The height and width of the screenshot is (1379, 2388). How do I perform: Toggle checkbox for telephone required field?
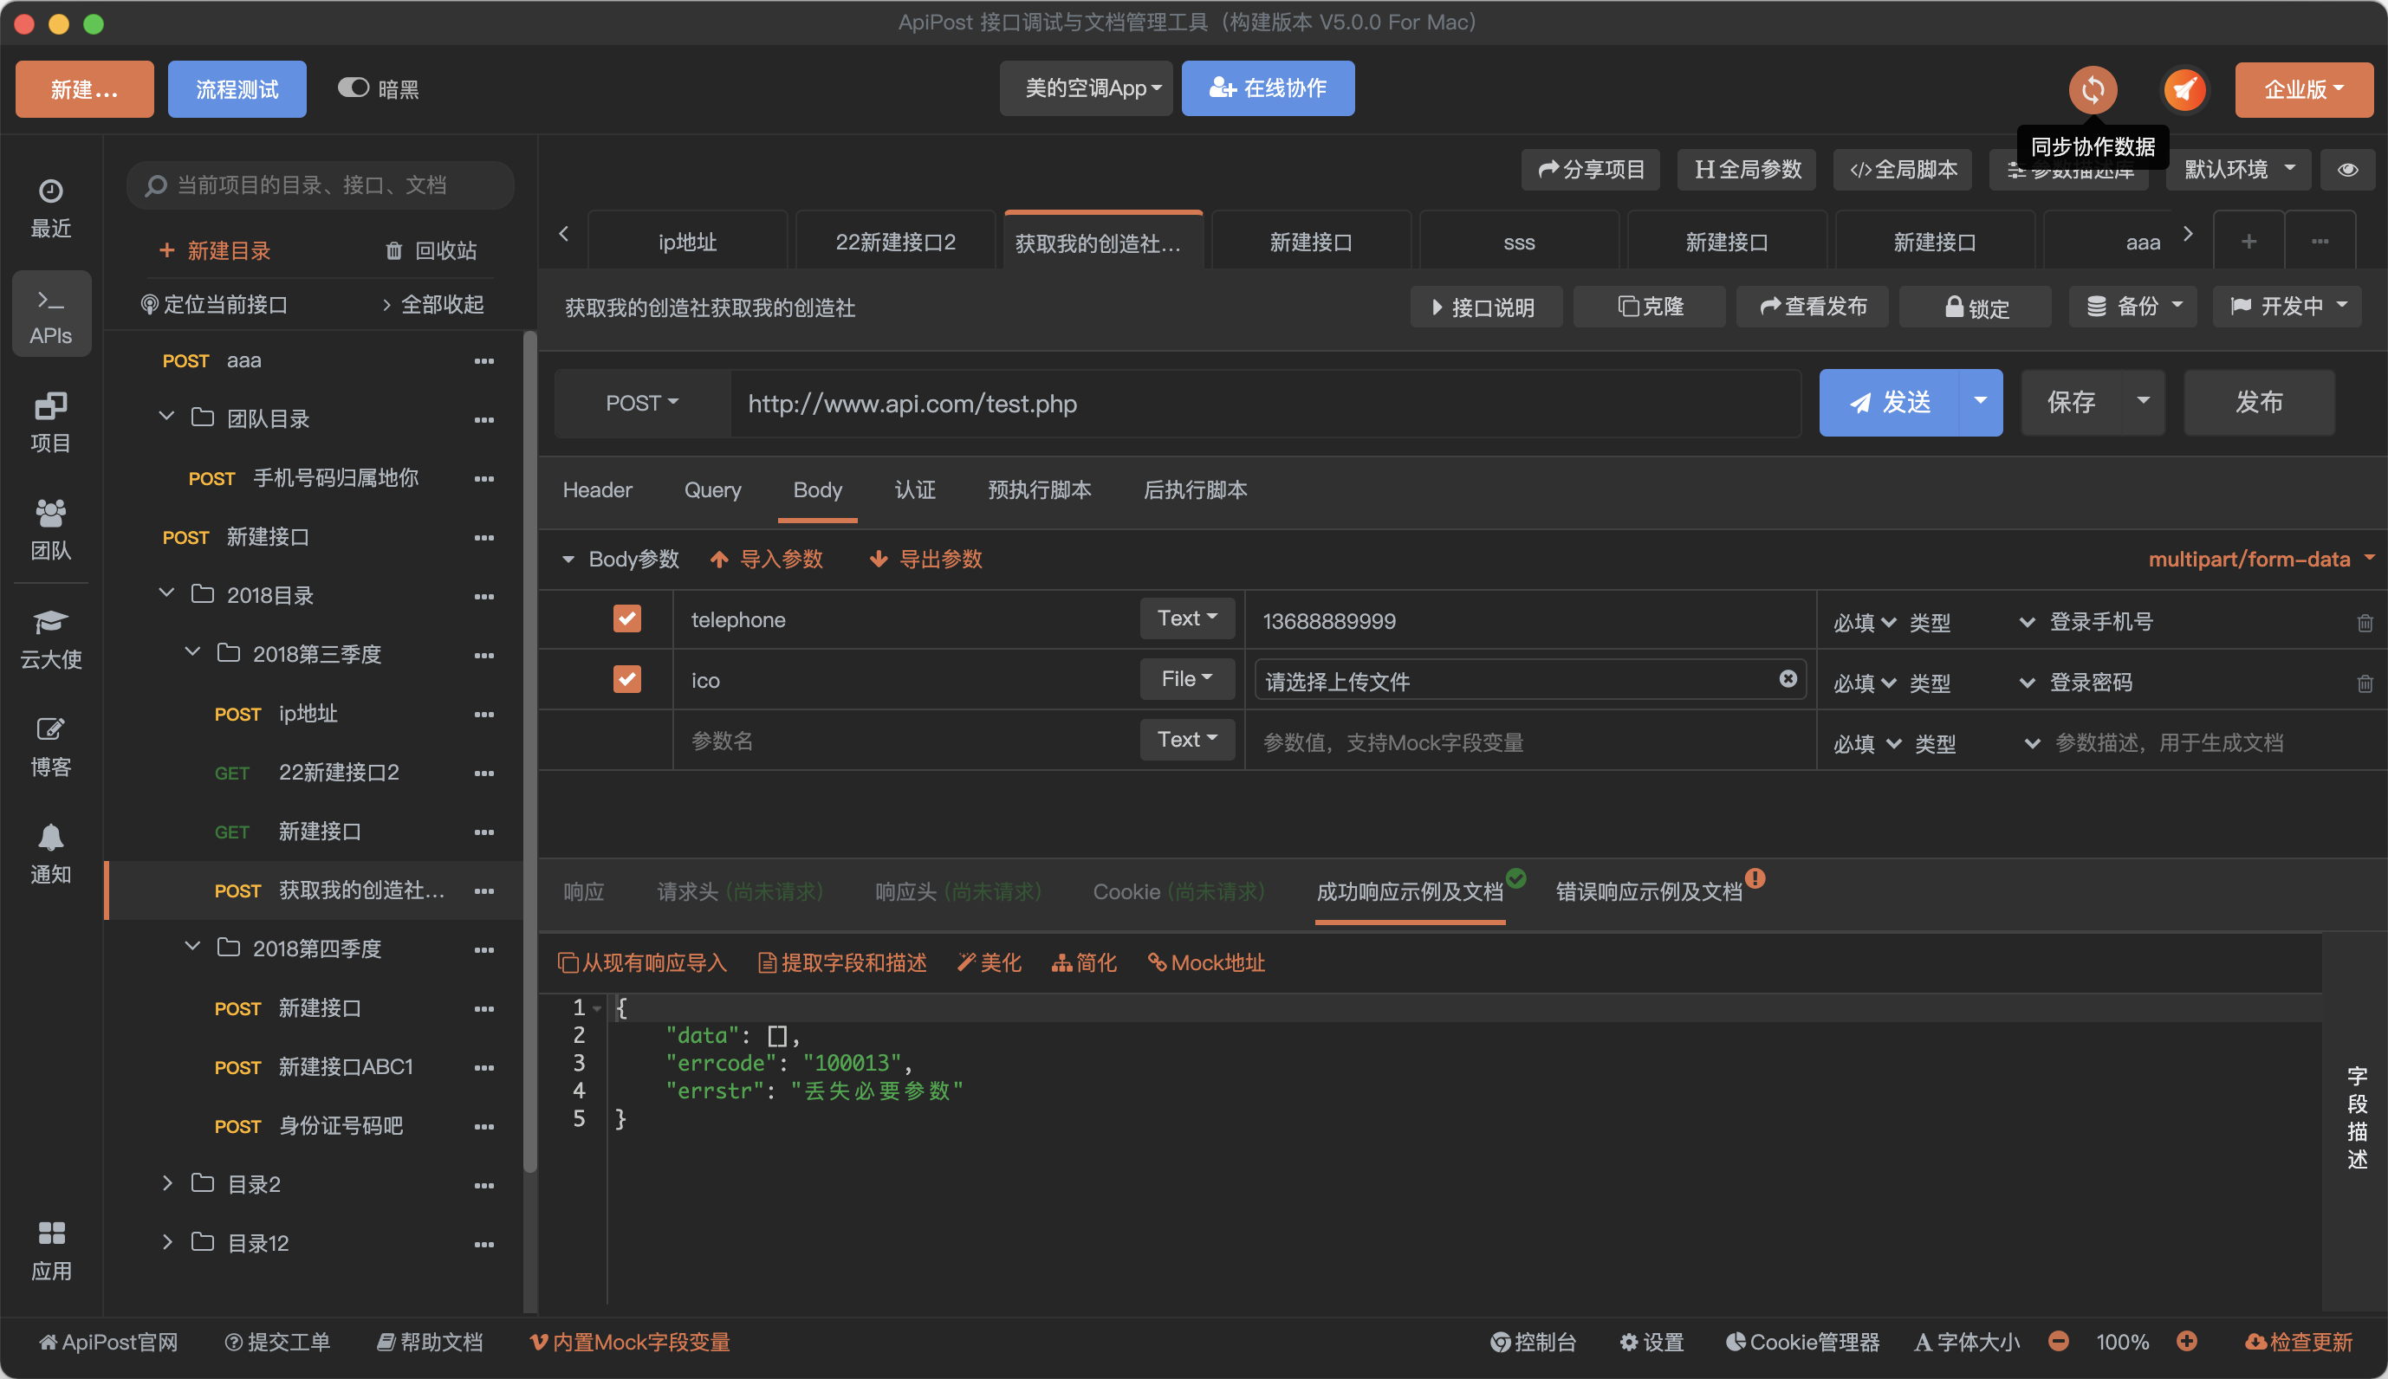coord(627,619)
